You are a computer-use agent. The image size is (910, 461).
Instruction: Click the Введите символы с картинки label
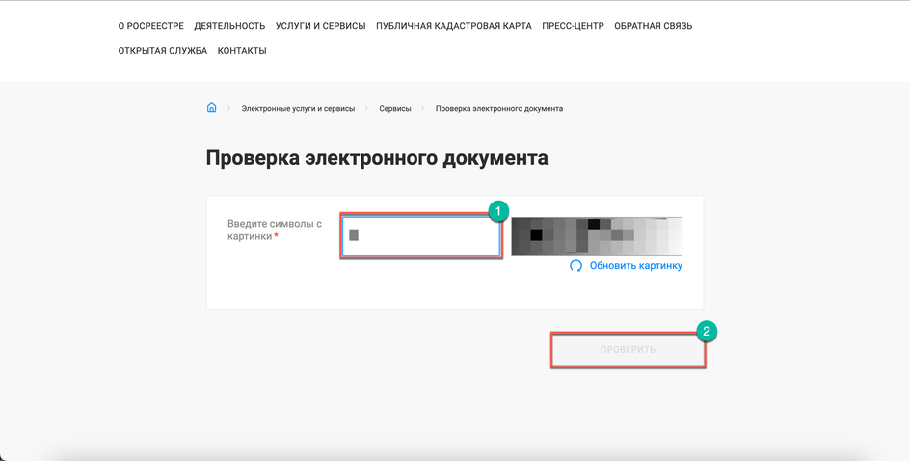(275, 230)
